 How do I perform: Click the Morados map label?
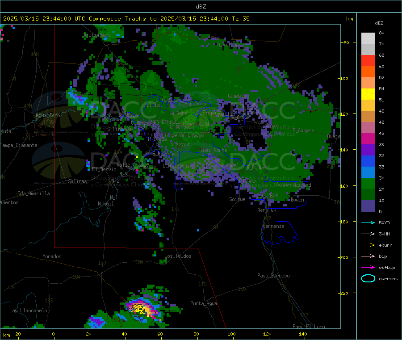point(52,256)
